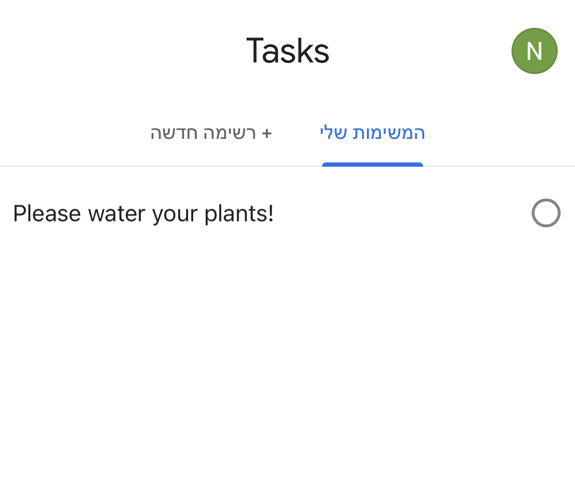Viewport: 575px width, 492px height.
Task: Open the רשימה חדשה new list tab
Action: 211,133
